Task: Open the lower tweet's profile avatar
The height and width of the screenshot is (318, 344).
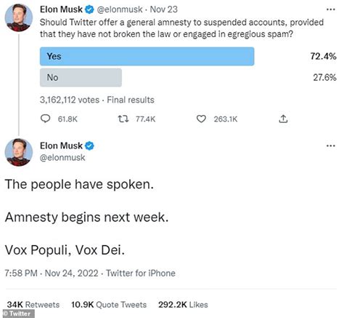Action: pyautogui.click(x=19, y=152)
